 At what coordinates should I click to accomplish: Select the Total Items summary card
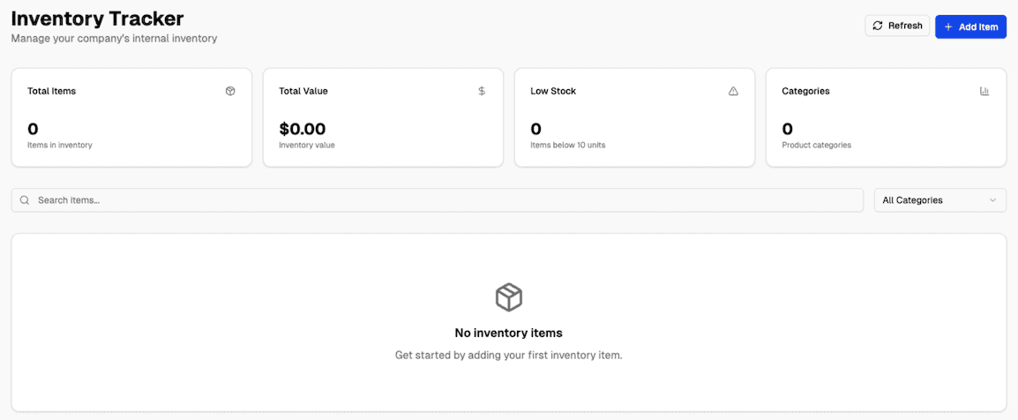(x=131, y=117)
